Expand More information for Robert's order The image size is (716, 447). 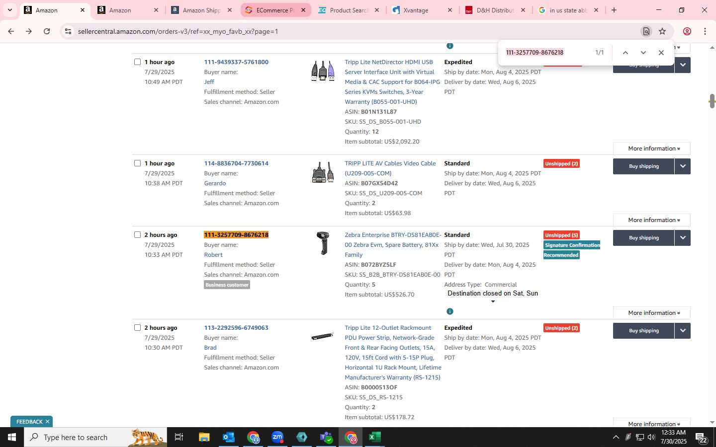pyautogui.click(x=652, y=313)
